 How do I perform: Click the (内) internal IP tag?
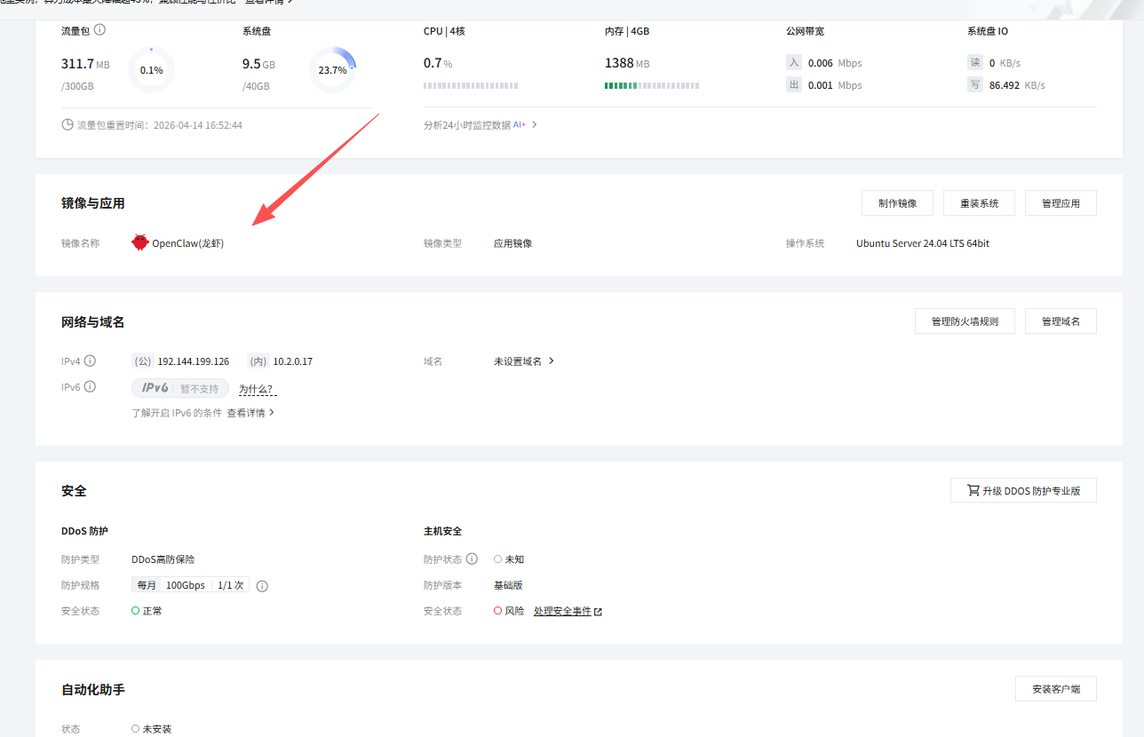258,361
